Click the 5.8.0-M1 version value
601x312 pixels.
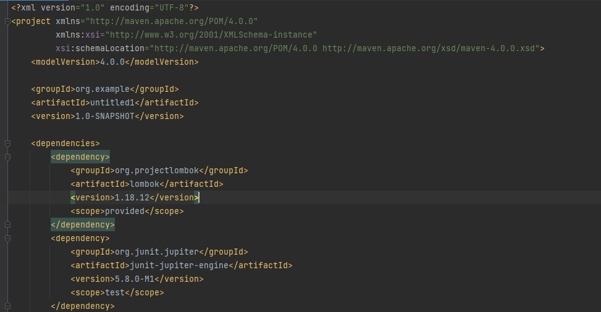click(135, 279)
